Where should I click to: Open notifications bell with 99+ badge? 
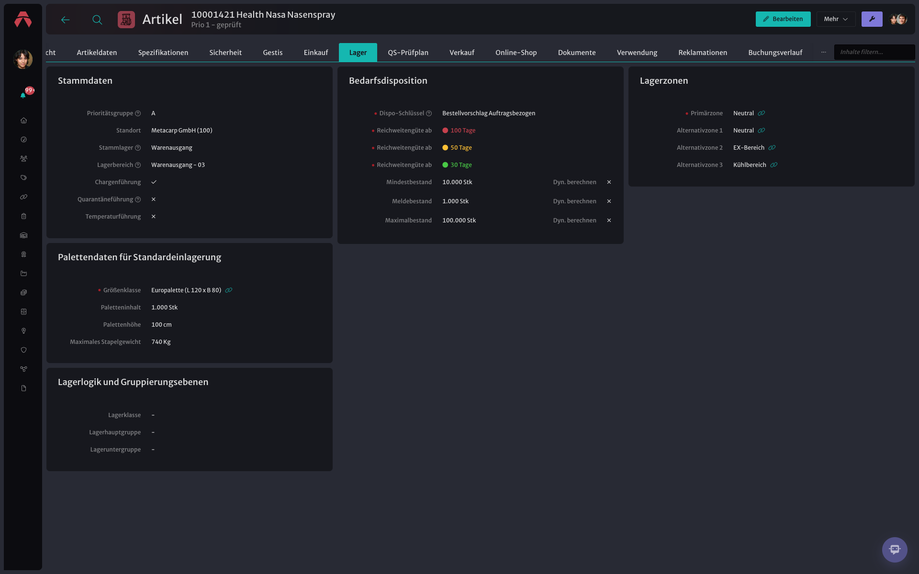point(23,94)
